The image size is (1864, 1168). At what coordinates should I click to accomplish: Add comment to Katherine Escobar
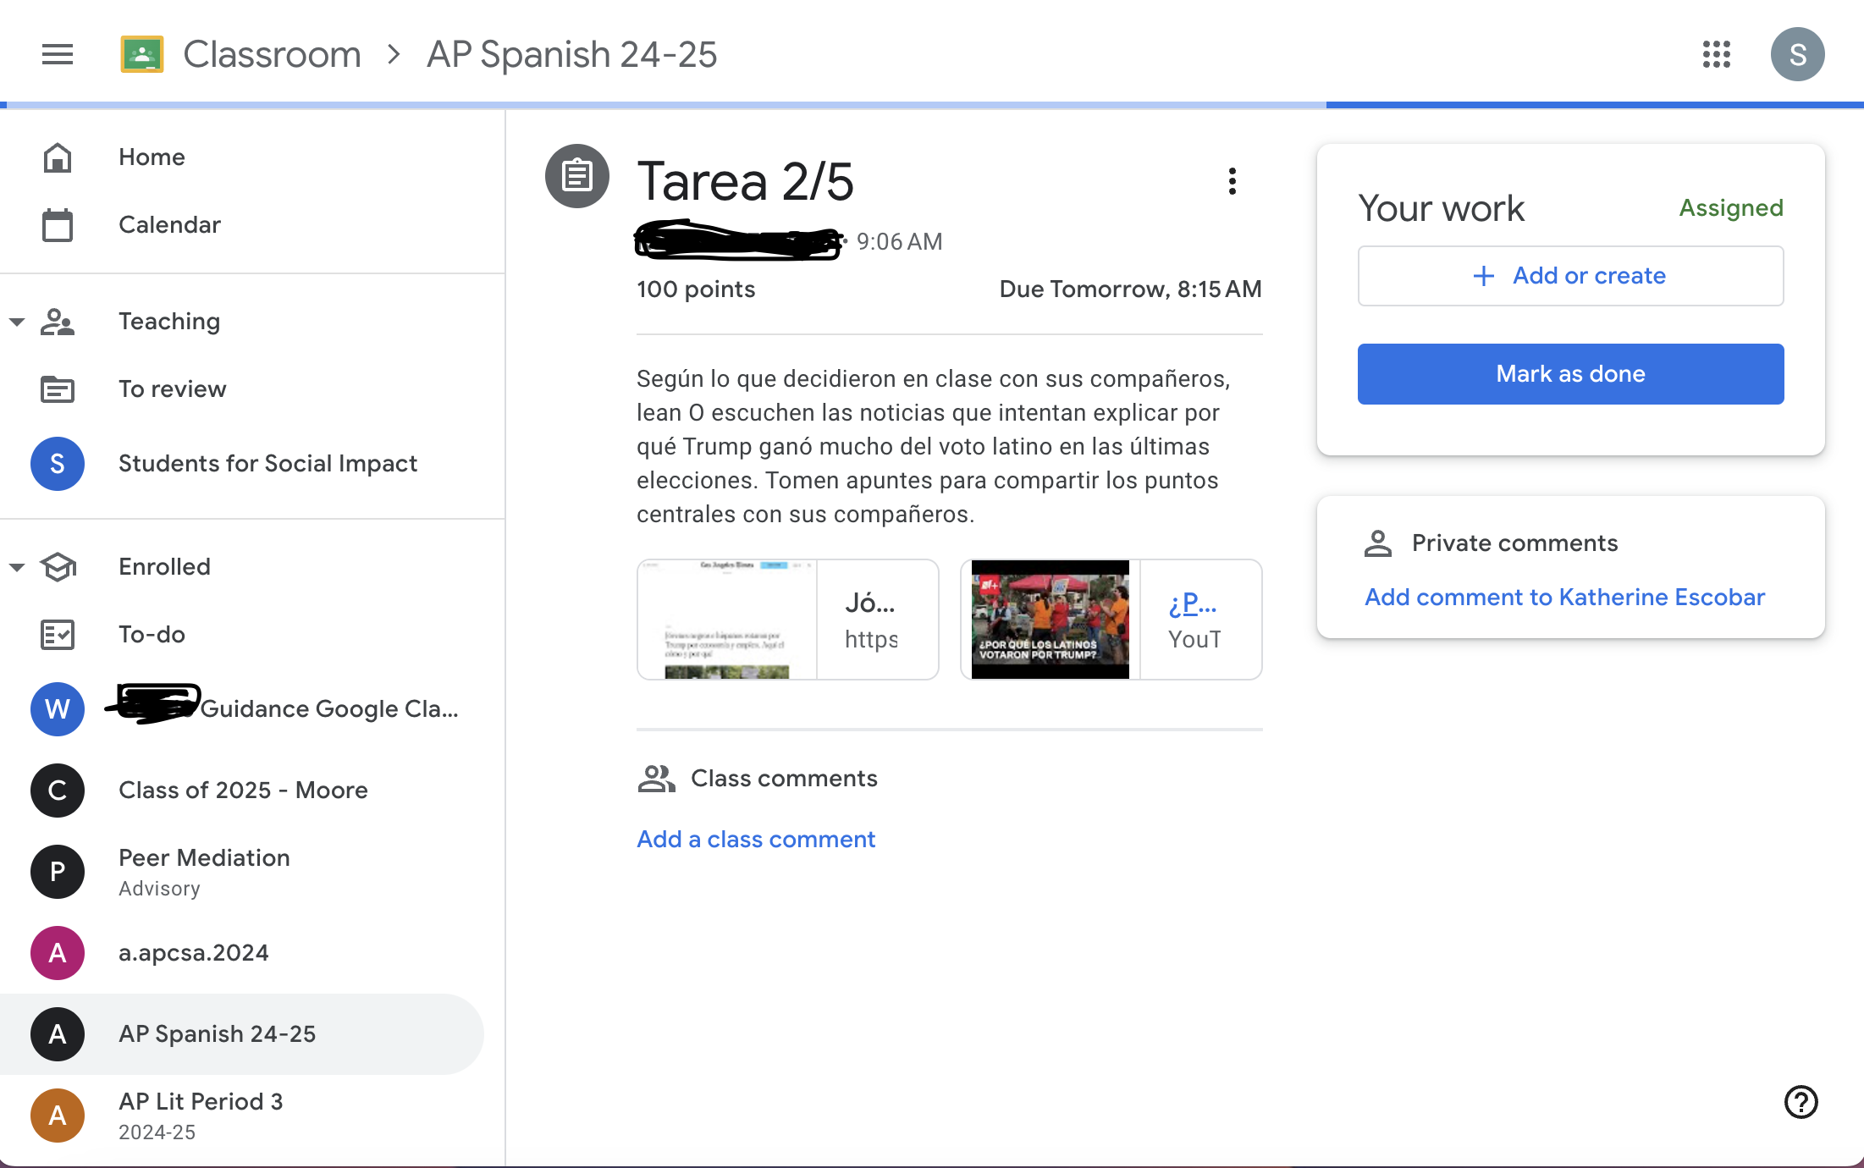pos(1564,598)
